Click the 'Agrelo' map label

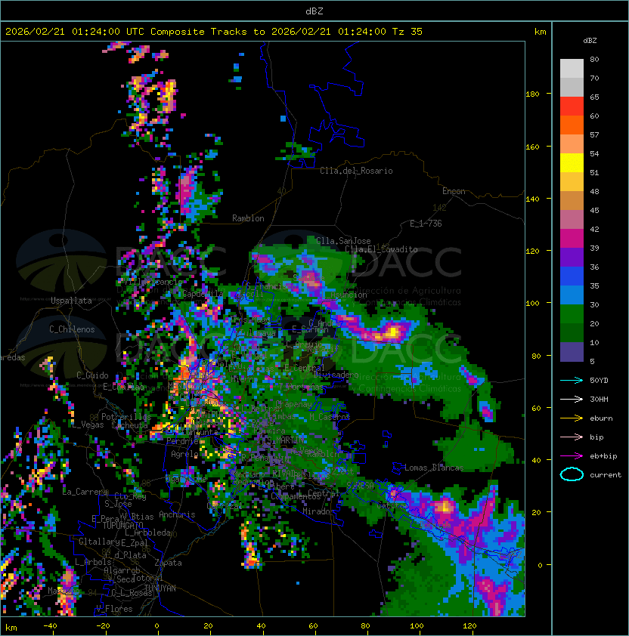click(x=184, y=454)
